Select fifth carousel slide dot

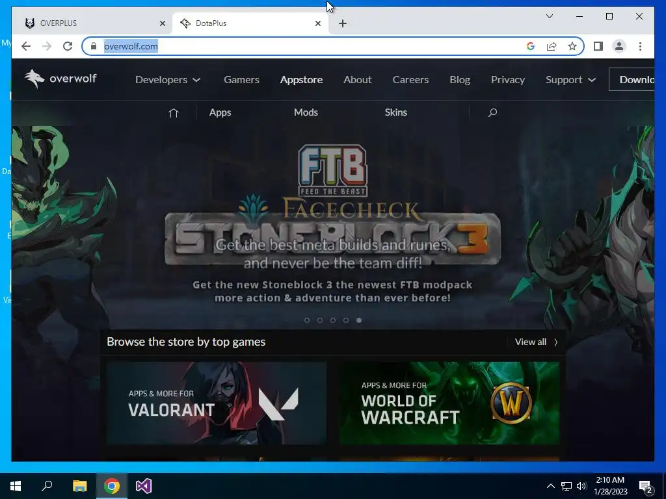tap(359, 320)
